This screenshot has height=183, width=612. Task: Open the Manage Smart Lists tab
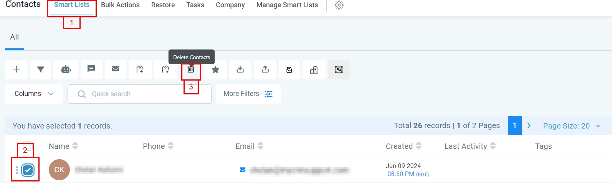click(x=287, y=5)
